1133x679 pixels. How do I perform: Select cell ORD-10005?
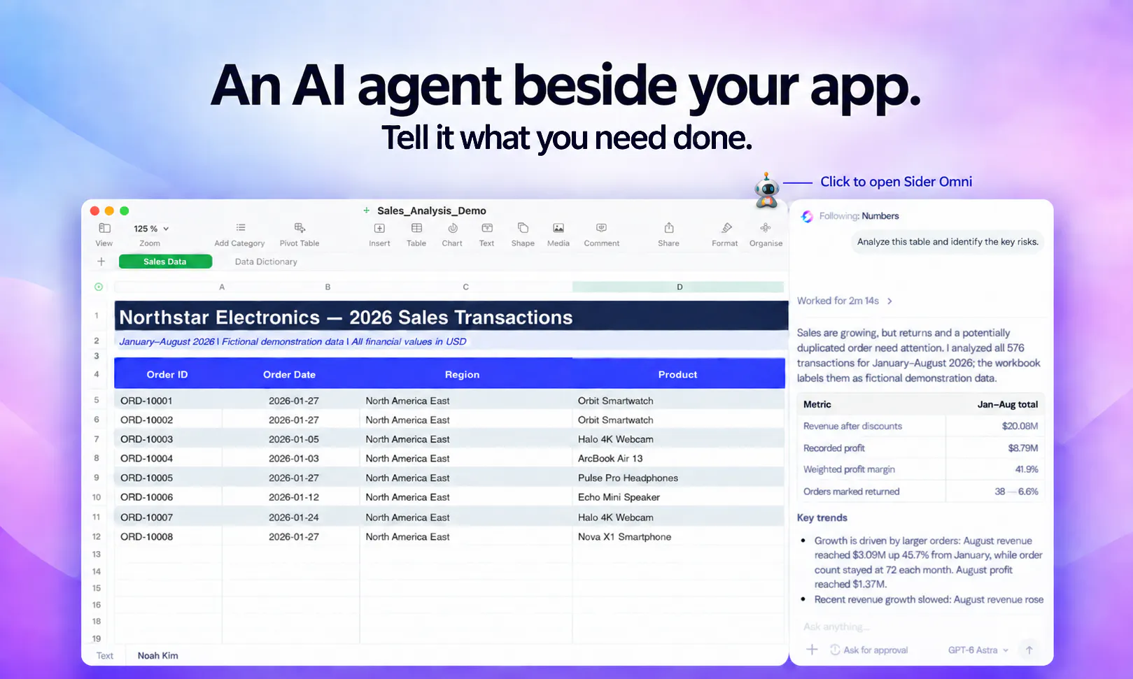(168, 478)
